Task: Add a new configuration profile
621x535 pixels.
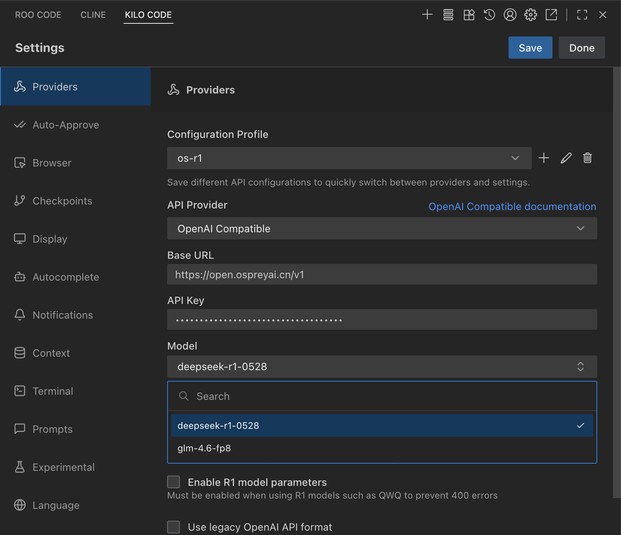Action: point(544,158)
